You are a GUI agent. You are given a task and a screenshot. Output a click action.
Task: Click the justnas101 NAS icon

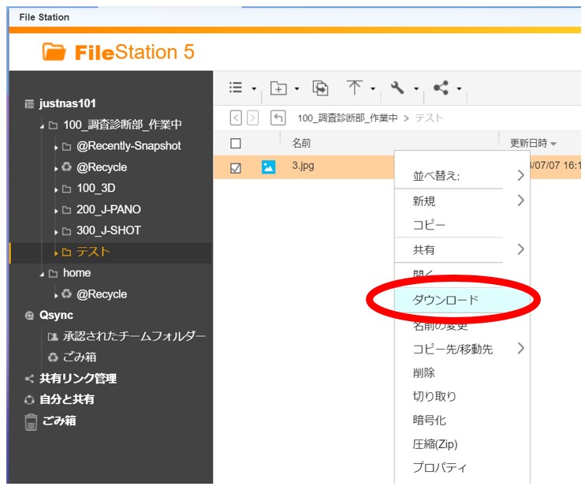(x=29, y=104)
